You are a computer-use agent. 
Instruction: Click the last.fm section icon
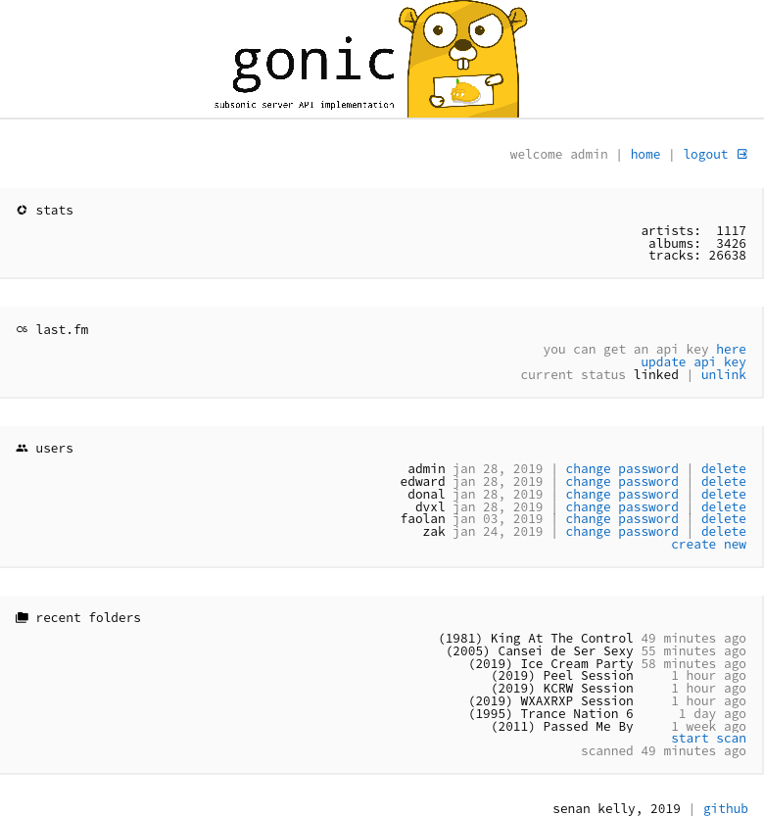(x=22, y=329)
